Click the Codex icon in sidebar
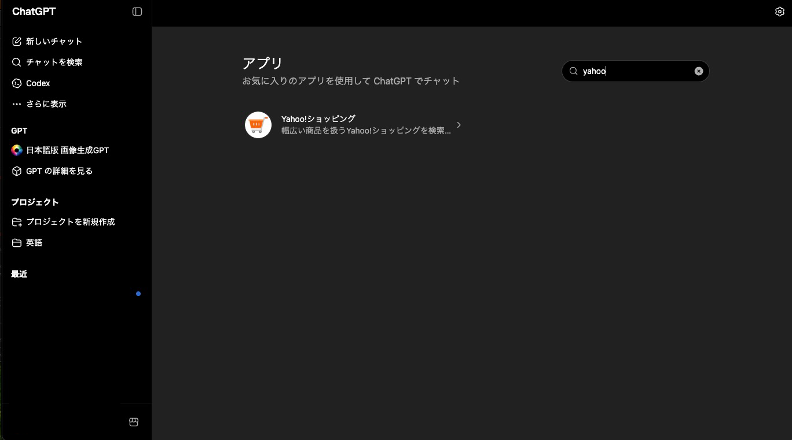The image size is (792, 440). coord(17,83)
